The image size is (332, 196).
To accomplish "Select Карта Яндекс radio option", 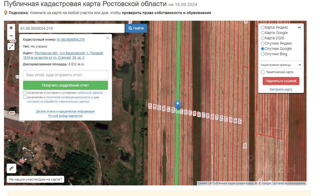I will coord(262,27).
